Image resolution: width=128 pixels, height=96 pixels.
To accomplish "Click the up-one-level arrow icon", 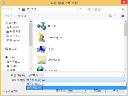I will click(19, 9).
